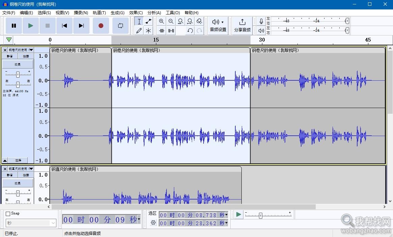Open the 秒 snap unit combo box
The image size is (393, 237).
[31, 223]
